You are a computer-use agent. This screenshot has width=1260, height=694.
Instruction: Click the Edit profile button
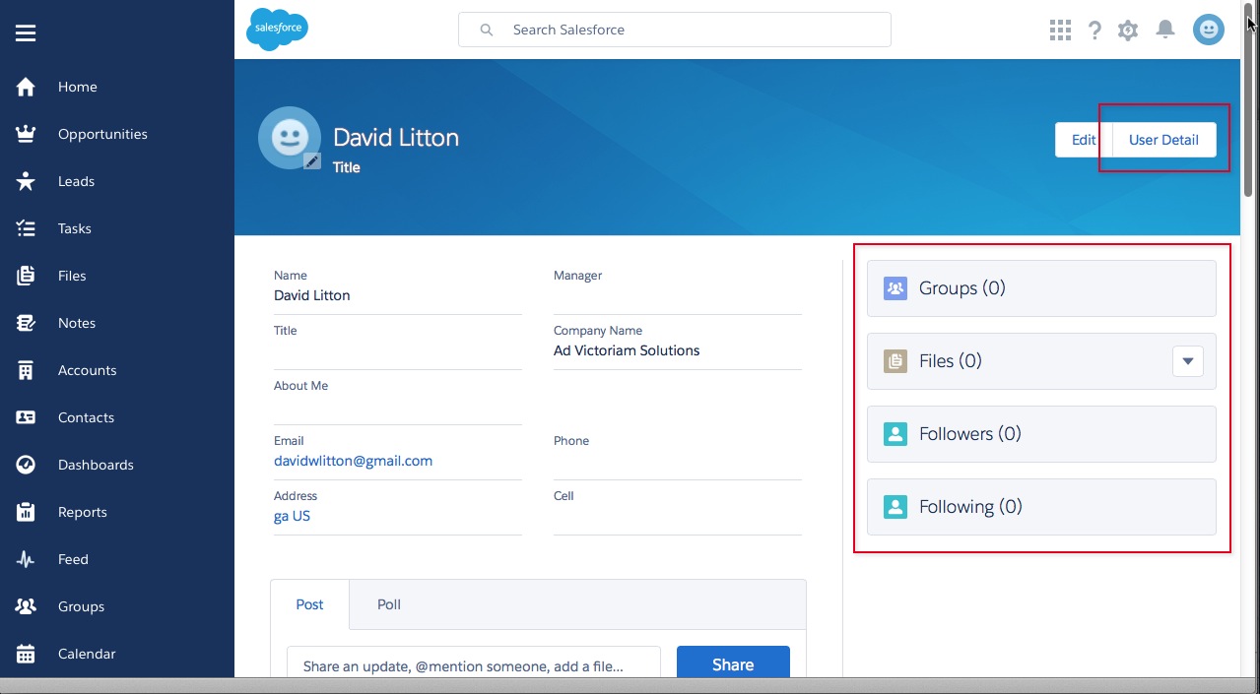tap(1084, 140)
